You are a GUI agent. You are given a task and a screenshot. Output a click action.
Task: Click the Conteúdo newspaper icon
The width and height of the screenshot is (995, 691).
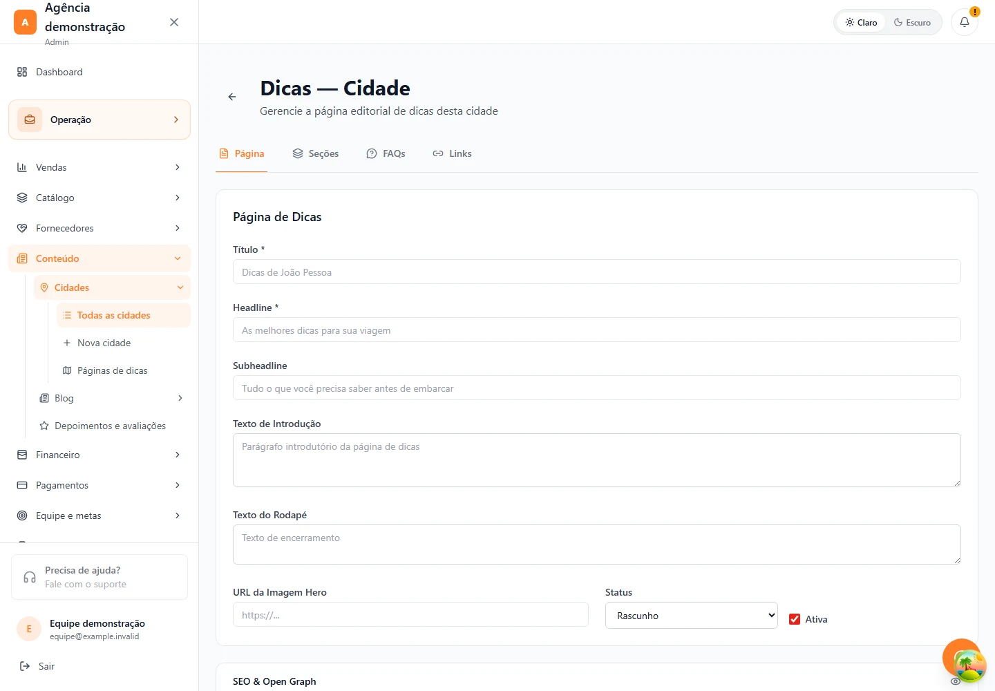(x=22, y=258)
